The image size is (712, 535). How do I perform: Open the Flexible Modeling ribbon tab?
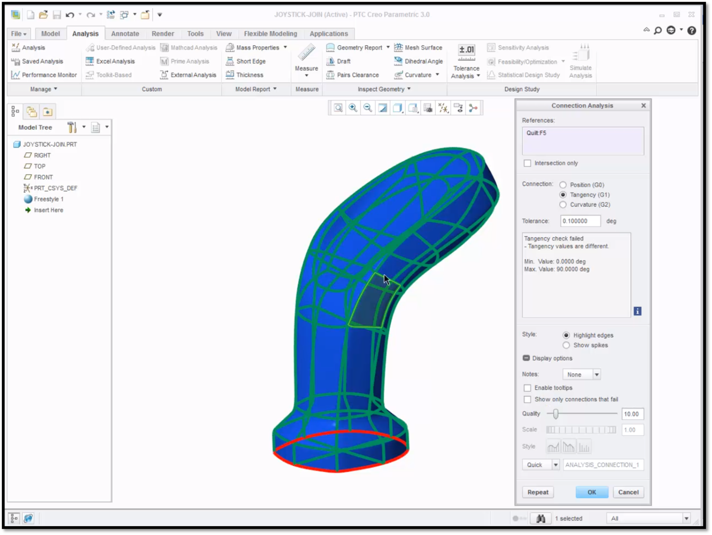[270, 34]
